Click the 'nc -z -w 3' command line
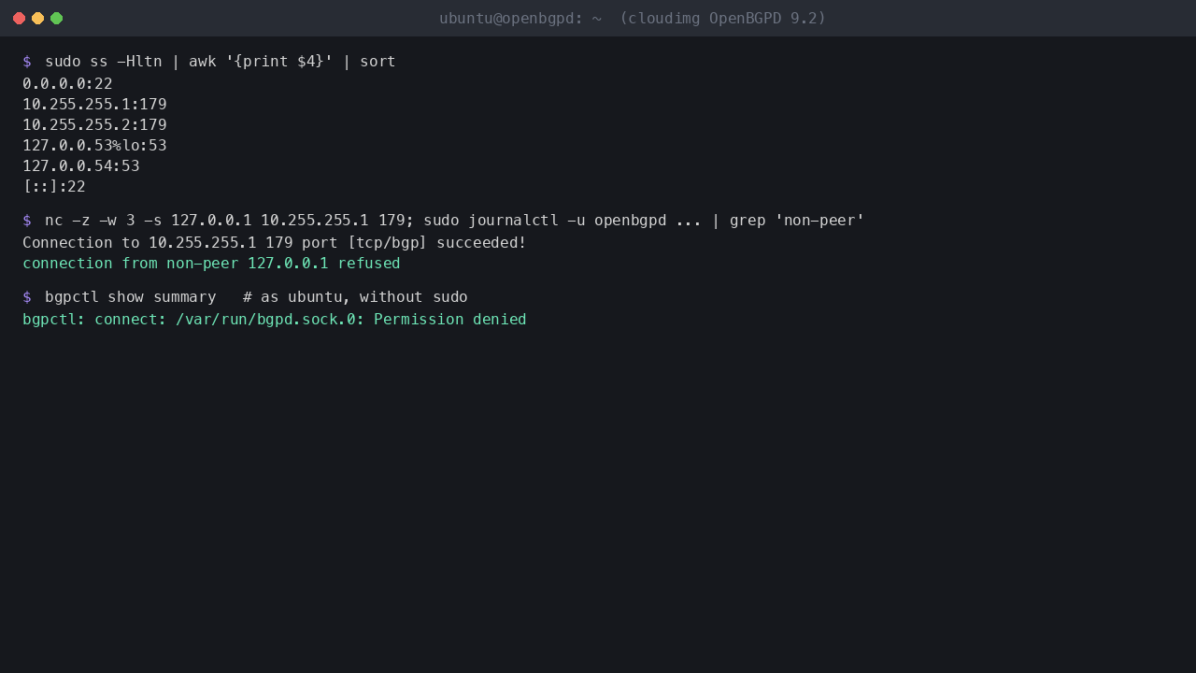 455,221
